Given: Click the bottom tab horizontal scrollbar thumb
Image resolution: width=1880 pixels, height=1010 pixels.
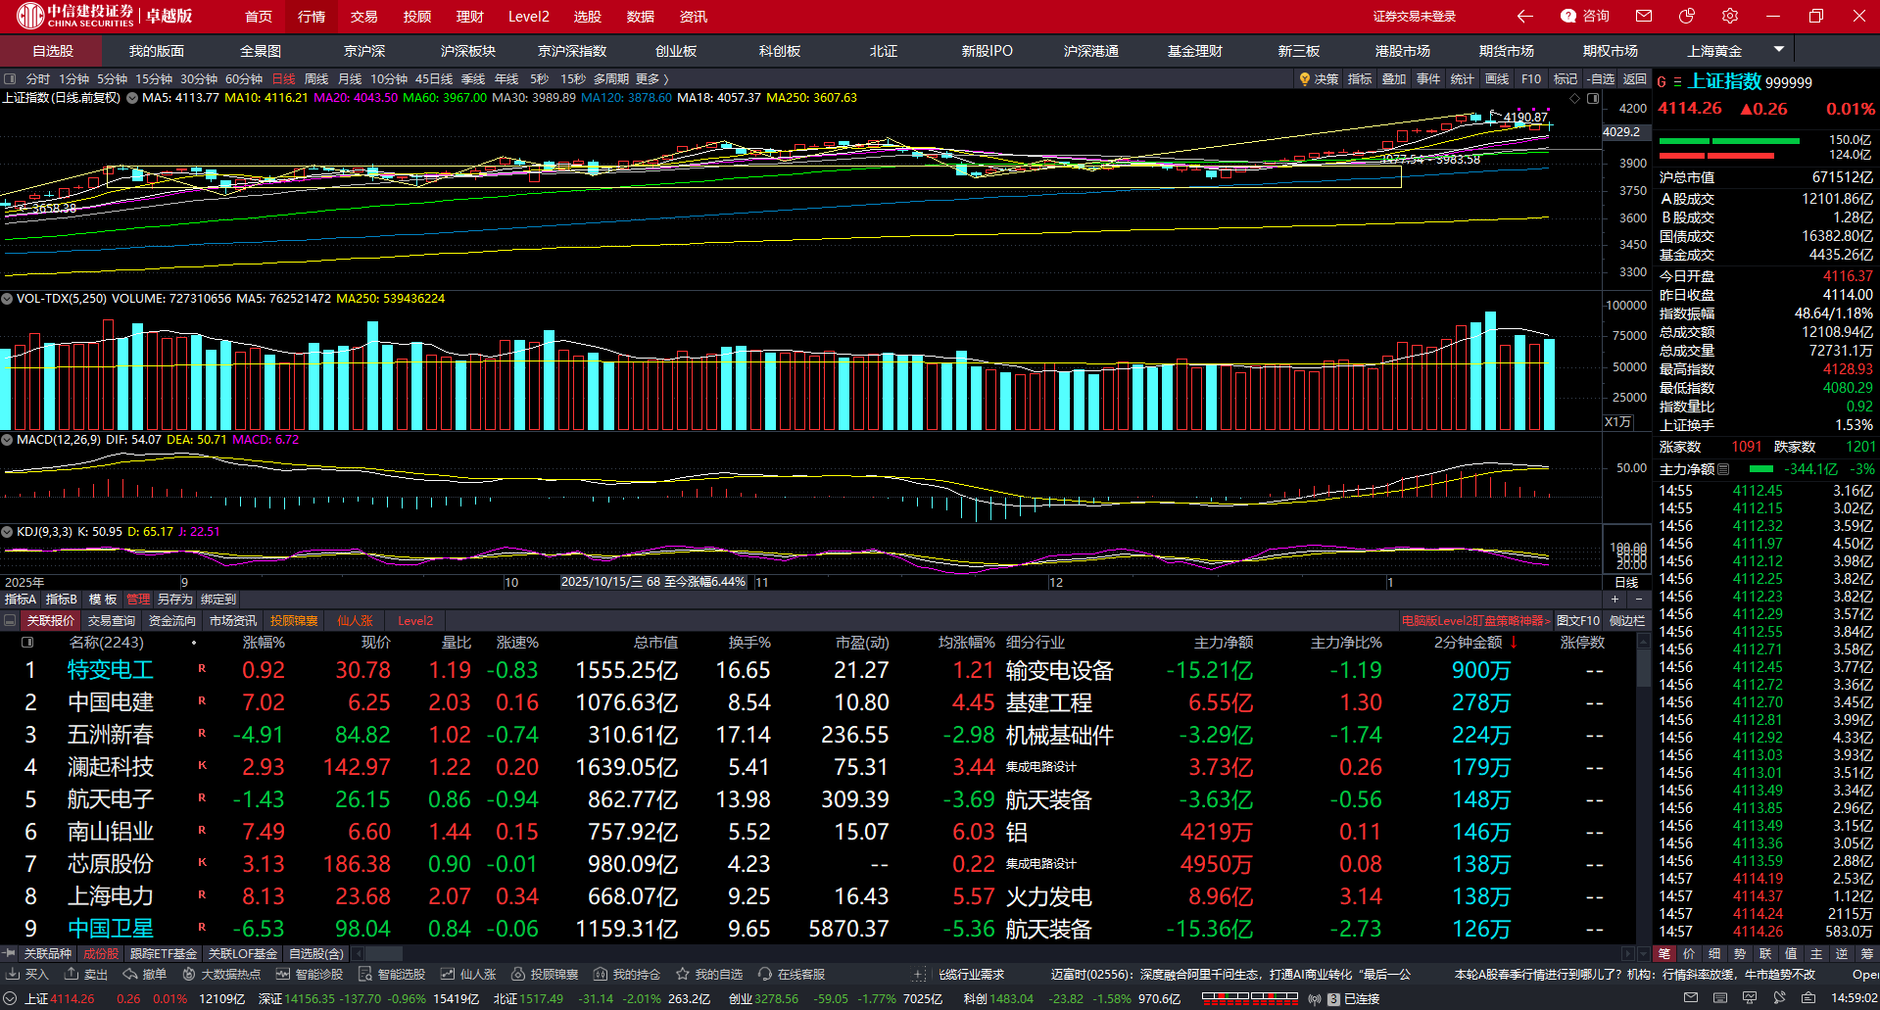Looking at the screenshot, I should (x=383, y=953).
